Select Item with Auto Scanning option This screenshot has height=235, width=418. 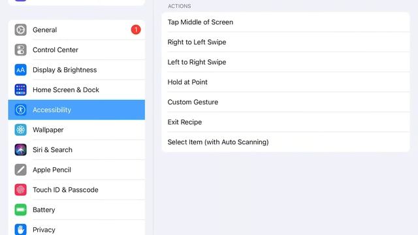(x=285, y=142)
